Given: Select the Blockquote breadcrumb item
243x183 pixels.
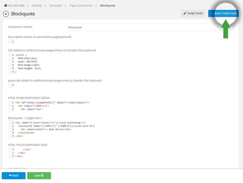Looking at the screenshot, I should pos(108,6).
